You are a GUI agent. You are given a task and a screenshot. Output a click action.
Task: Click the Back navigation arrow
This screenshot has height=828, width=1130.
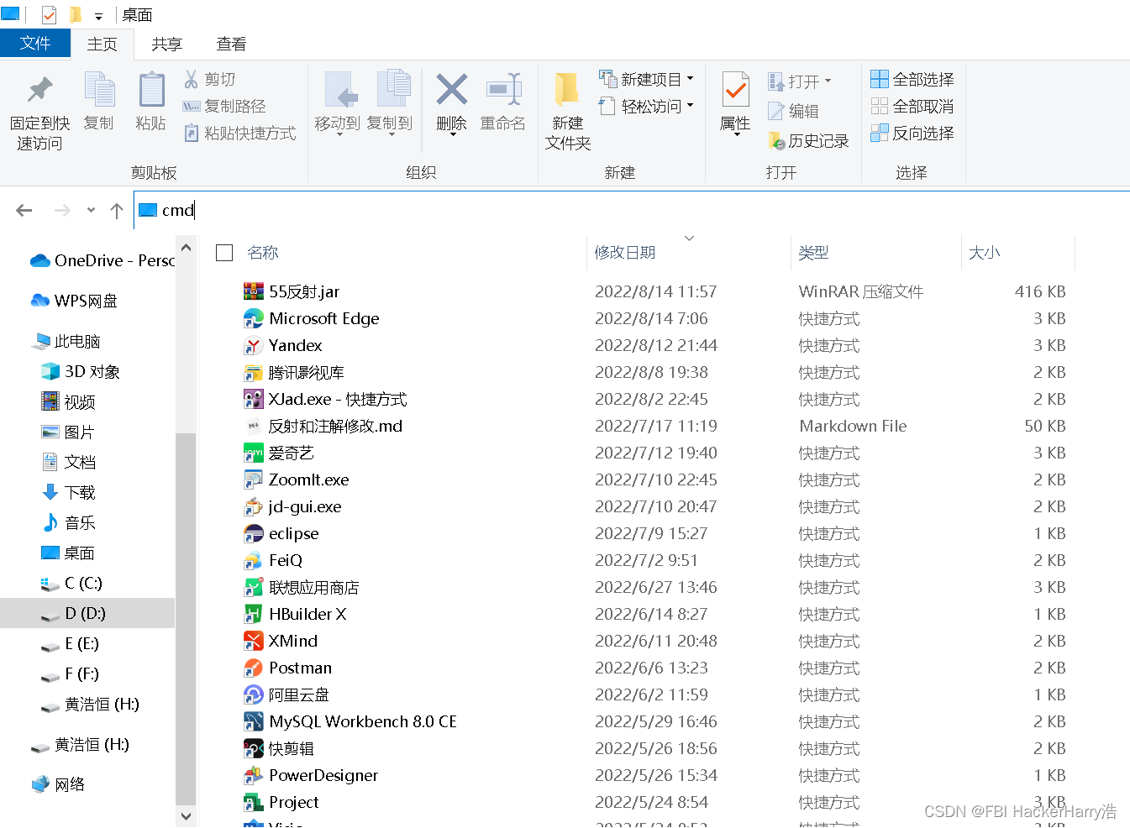point(24,210)
